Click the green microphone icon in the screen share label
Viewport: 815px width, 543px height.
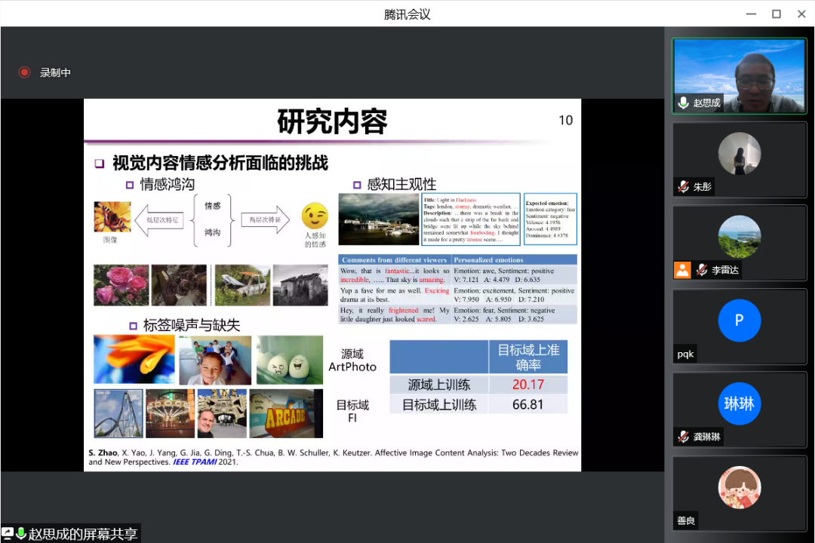pos(21,534)
